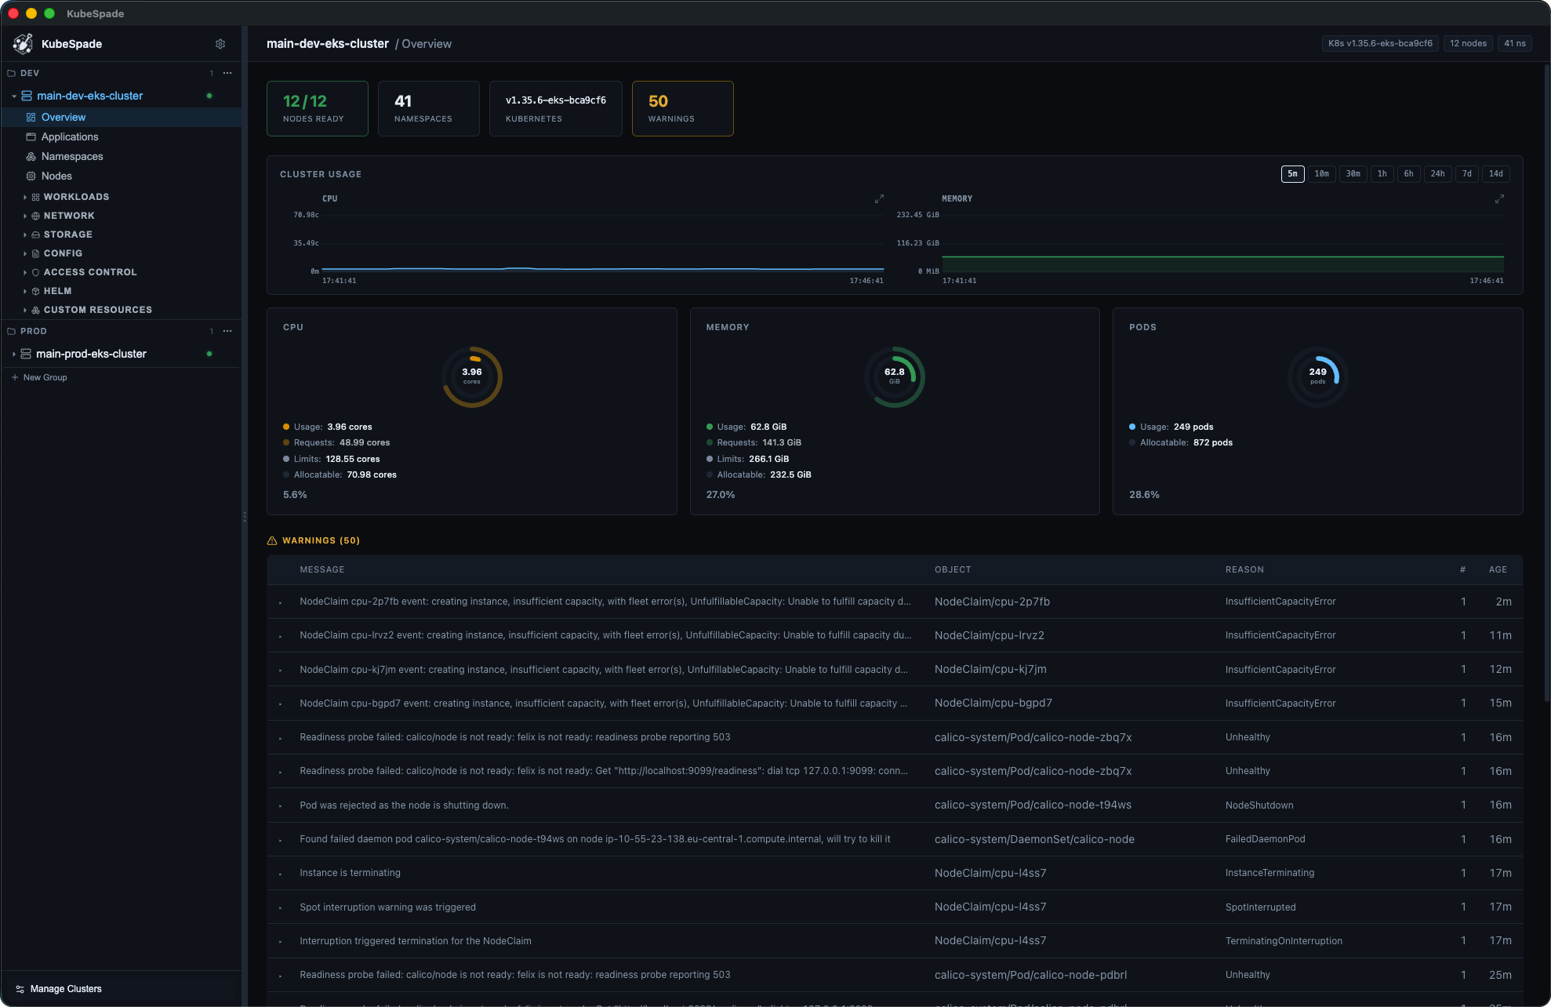Expand the NETWORK section
The image size is (1551, 1007).
click(x=25, y=216)
